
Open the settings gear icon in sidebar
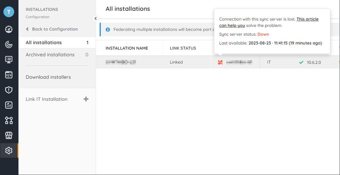click(x=9, y=150)
